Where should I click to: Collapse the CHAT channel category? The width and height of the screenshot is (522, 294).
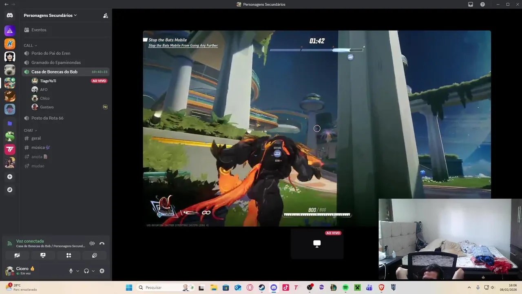pos(30,130)
